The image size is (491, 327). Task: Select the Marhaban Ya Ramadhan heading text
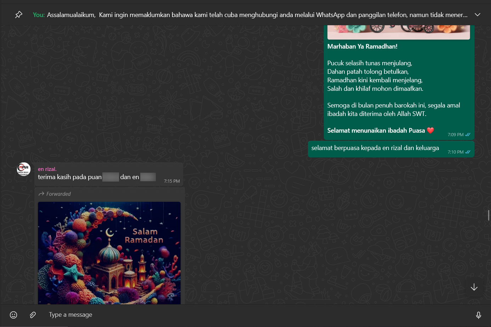click(362, 46)
